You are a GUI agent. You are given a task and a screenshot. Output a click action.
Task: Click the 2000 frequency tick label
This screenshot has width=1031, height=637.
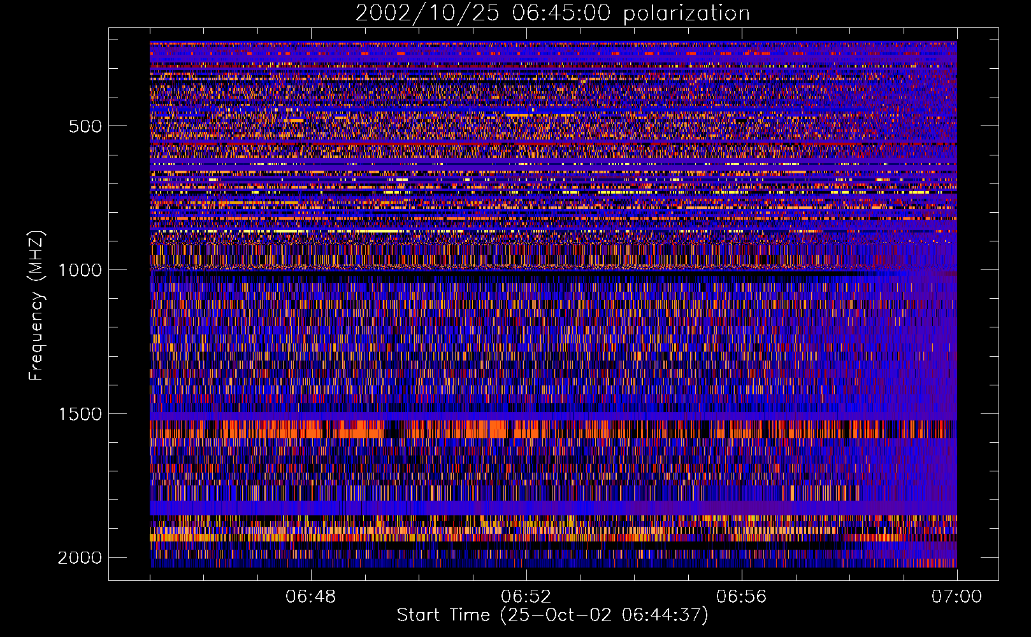80,558
